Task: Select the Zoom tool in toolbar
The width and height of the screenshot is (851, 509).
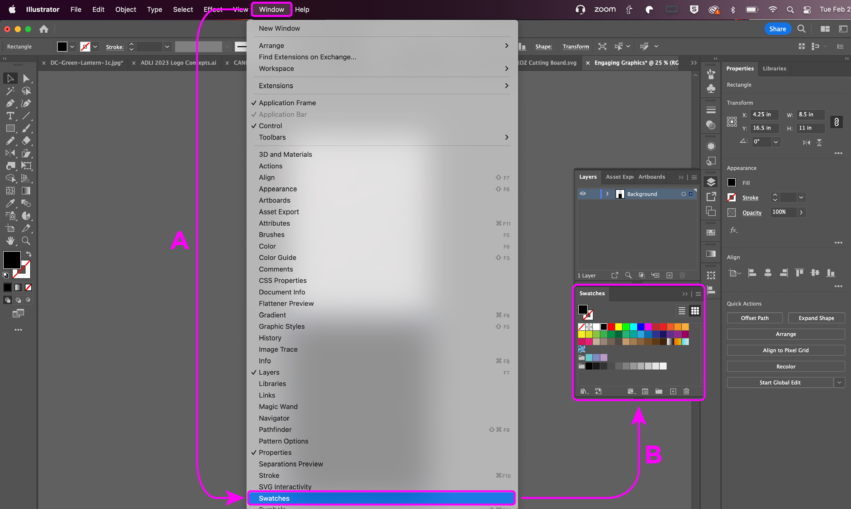Action: [x=26, y=241]
